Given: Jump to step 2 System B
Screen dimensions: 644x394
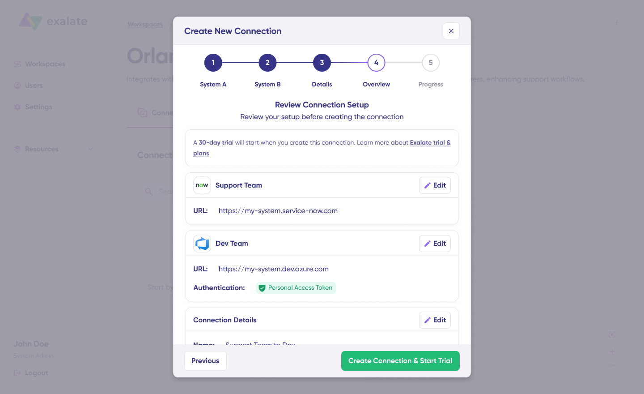Looking at the screenshot, I should [267, 63].
